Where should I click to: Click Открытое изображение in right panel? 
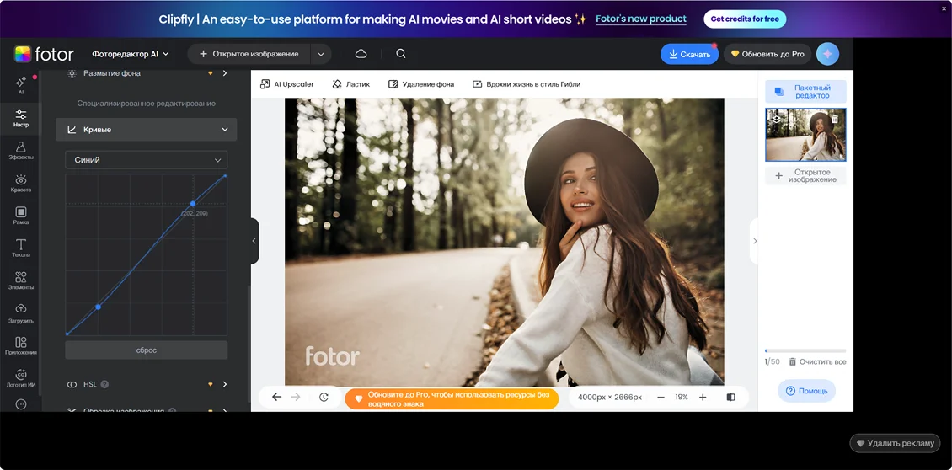(805, 176)
